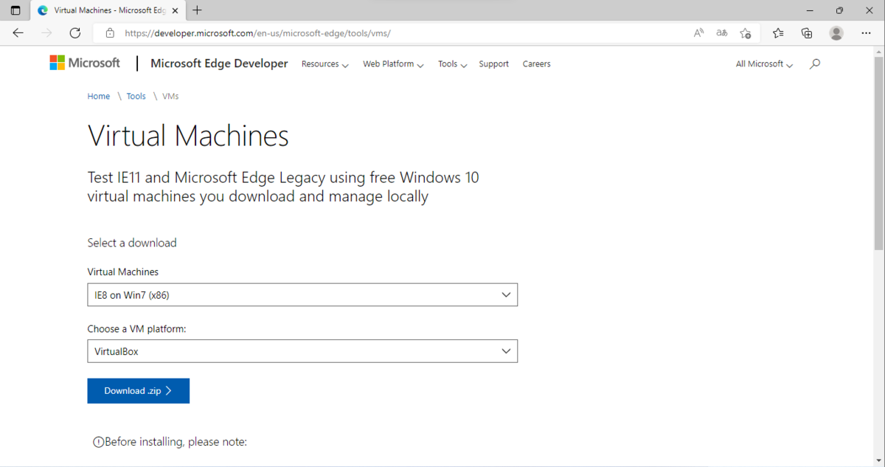Viewport: 885px width, 467px height.
Task: Click the 'Select a download' text
Action: (132, 243)
